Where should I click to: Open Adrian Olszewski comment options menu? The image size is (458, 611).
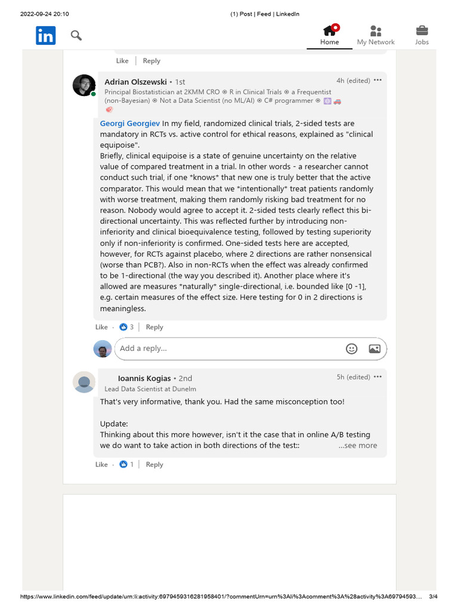(x=377, y=81)
